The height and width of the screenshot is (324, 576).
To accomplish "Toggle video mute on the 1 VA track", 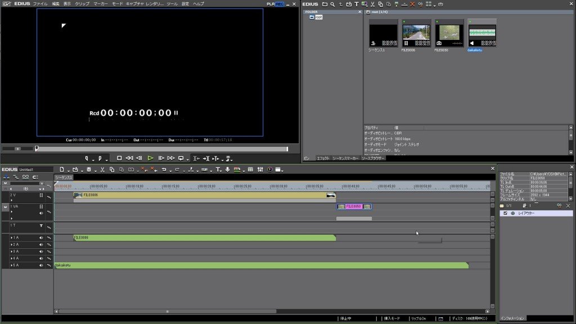I will 41,206.
